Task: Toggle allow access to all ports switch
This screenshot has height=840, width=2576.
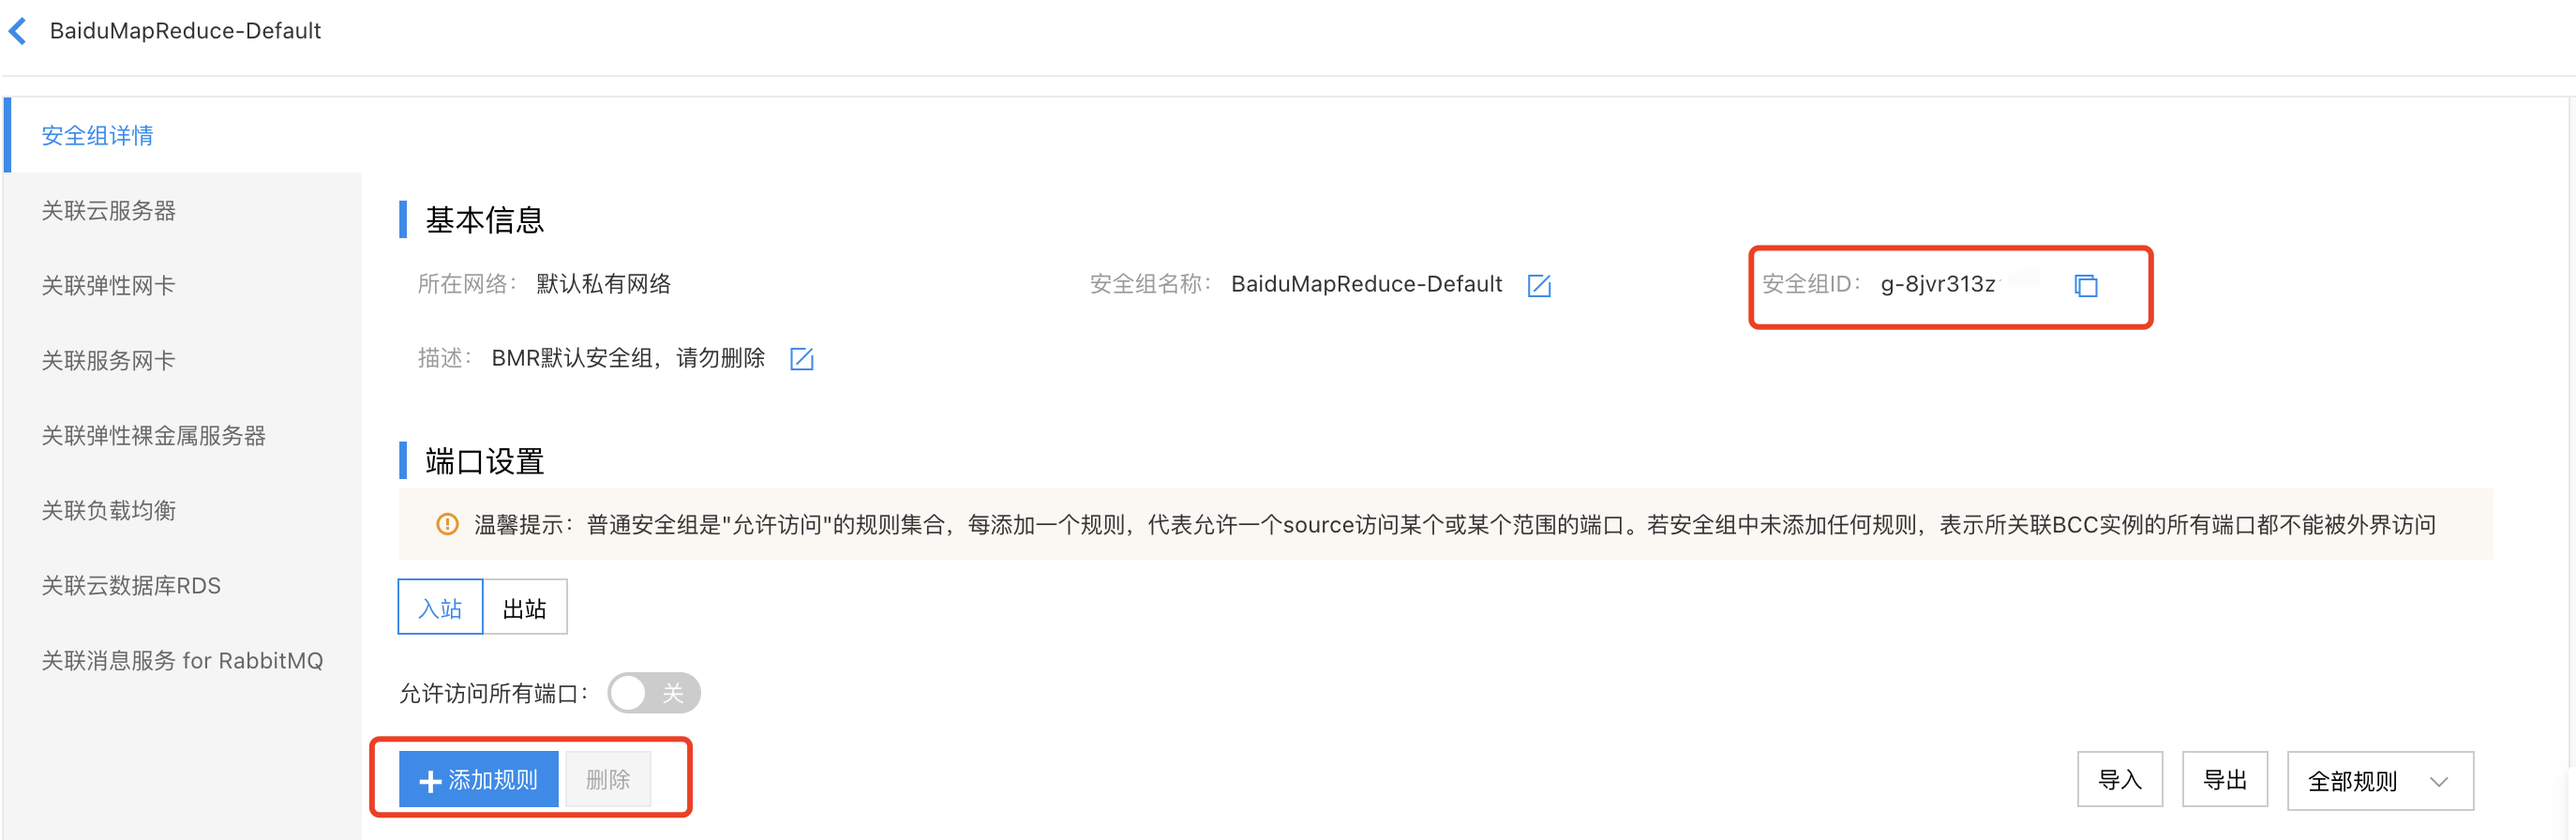Action: (654, 693)
